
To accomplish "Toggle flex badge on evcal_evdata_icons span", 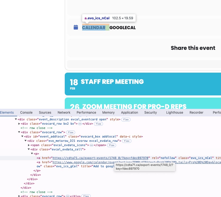I will point(112,145).
